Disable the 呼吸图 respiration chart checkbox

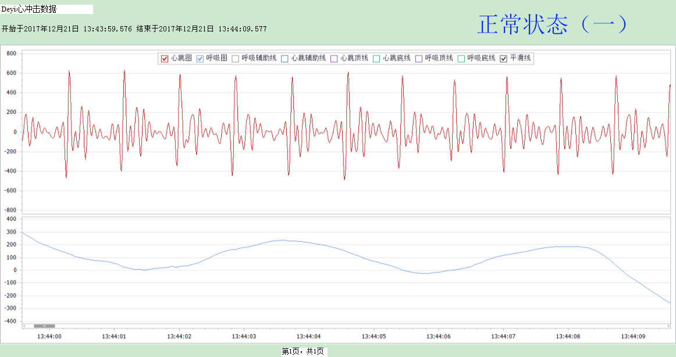(x=200, y=58)
